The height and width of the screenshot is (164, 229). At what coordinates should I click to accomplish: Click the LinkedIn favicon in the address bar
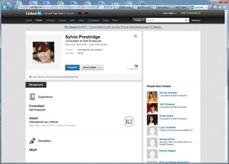point(16,7)
